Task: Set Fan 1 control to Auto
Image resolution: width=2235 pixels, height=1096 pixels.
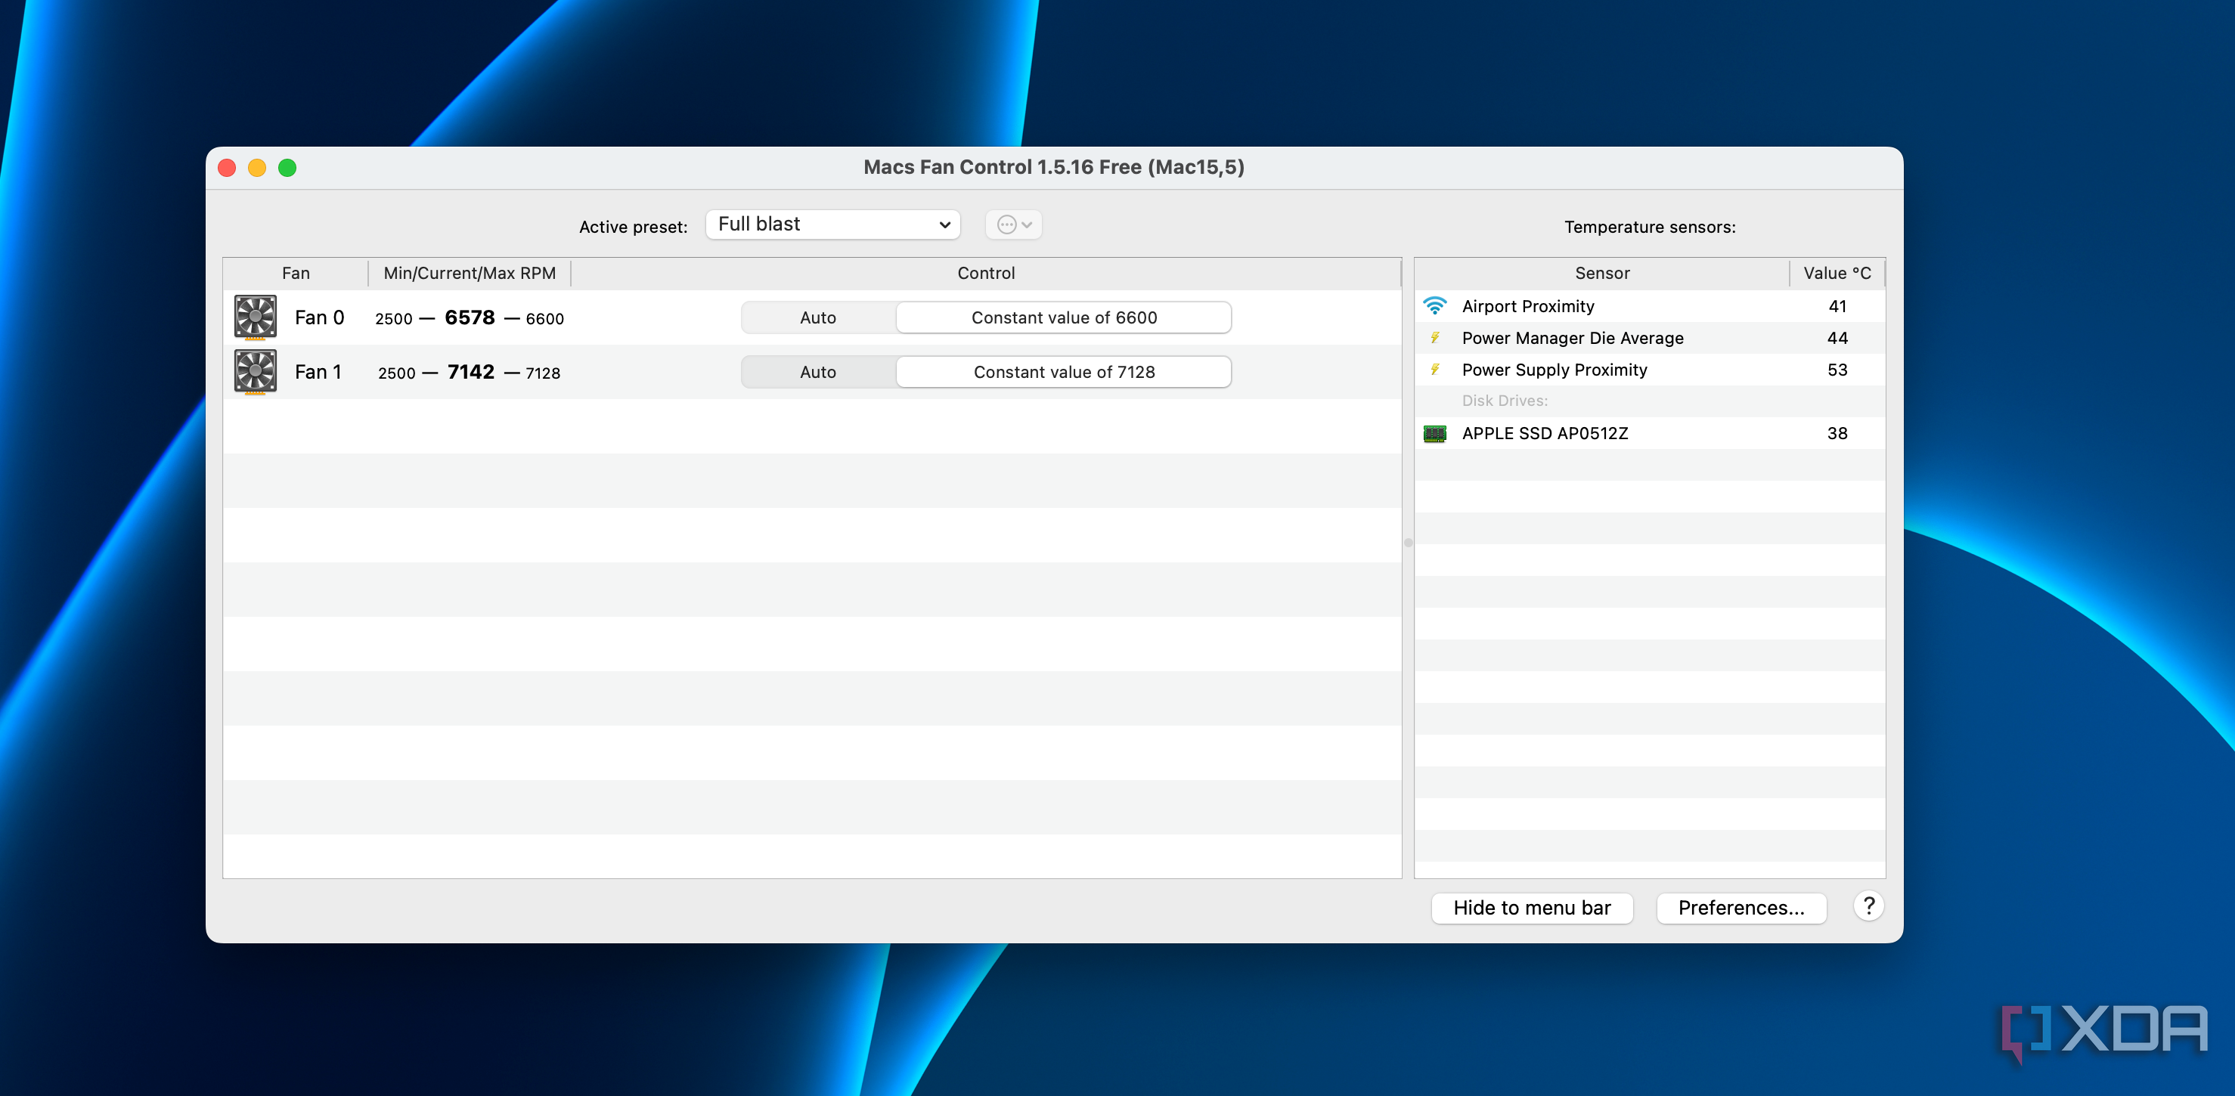Action: pyautogui.click(x=818, y=372)
